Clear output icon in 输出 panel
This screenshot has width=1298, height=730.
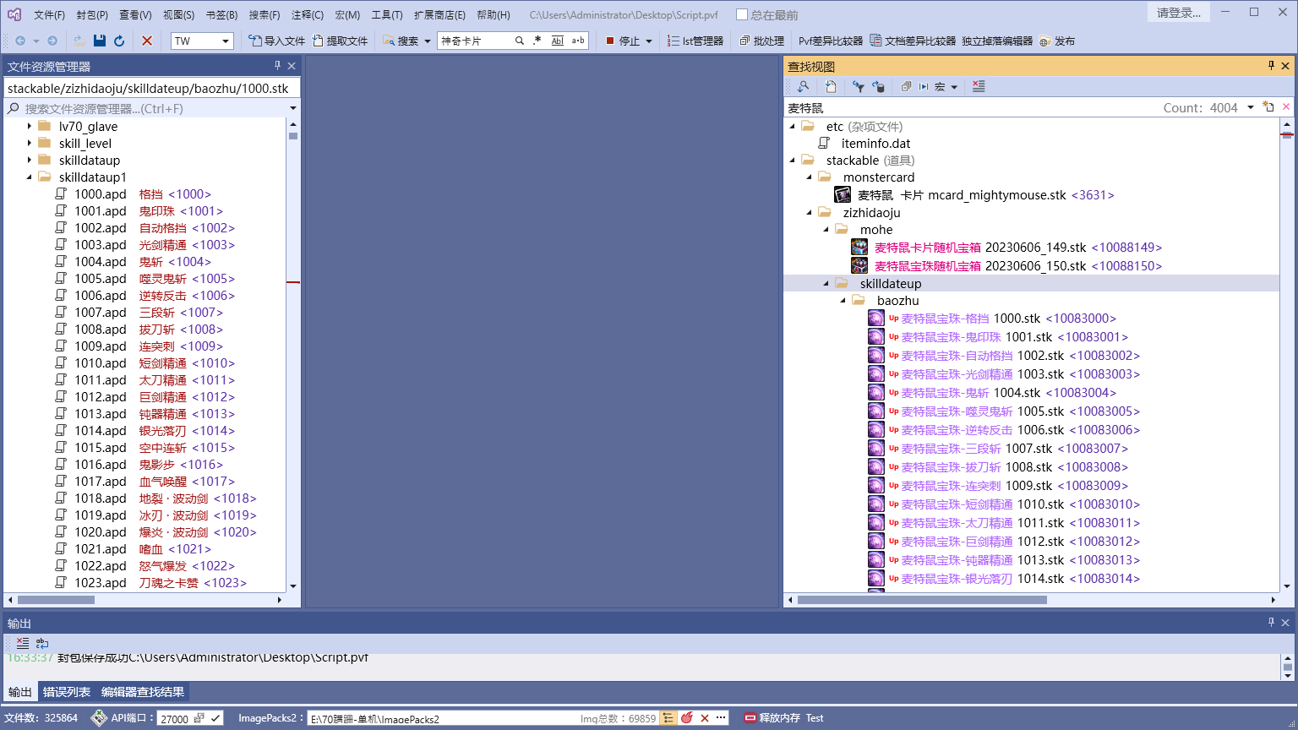23,643
